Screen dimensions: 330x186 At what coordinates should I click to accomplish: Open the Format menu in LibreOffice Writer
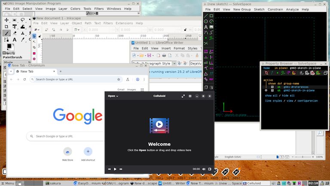click(179, 48)
